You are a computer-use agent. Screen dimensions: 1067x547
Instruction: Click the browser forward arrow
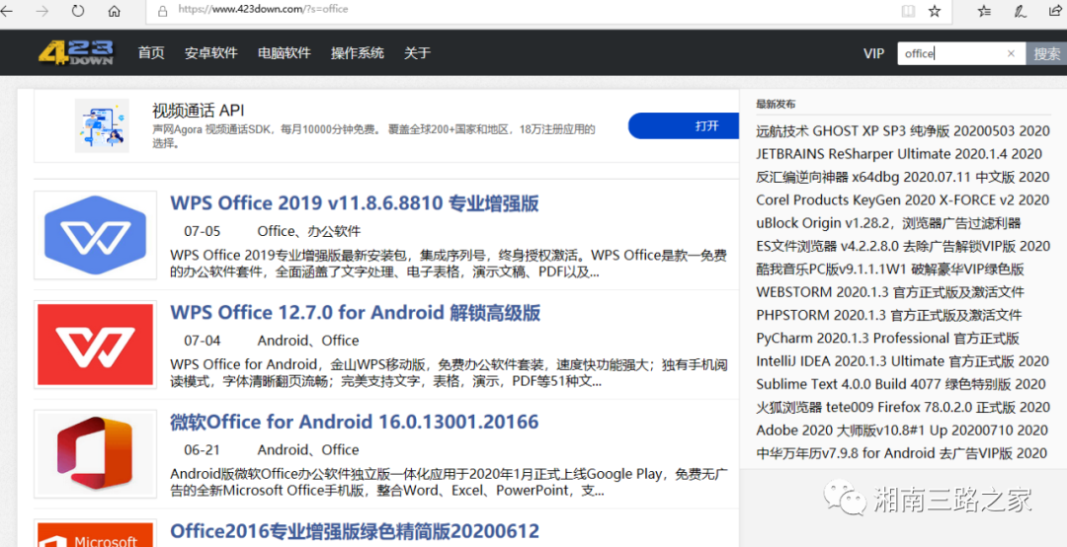(42, 11)
